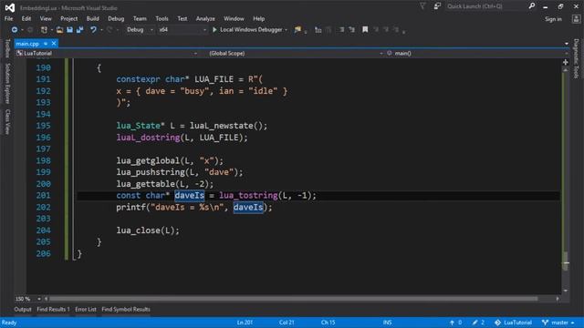This screenshot has height=328, width=584.
Task: Click the decrease indent toolbar icon
Action: coord(341,30)
